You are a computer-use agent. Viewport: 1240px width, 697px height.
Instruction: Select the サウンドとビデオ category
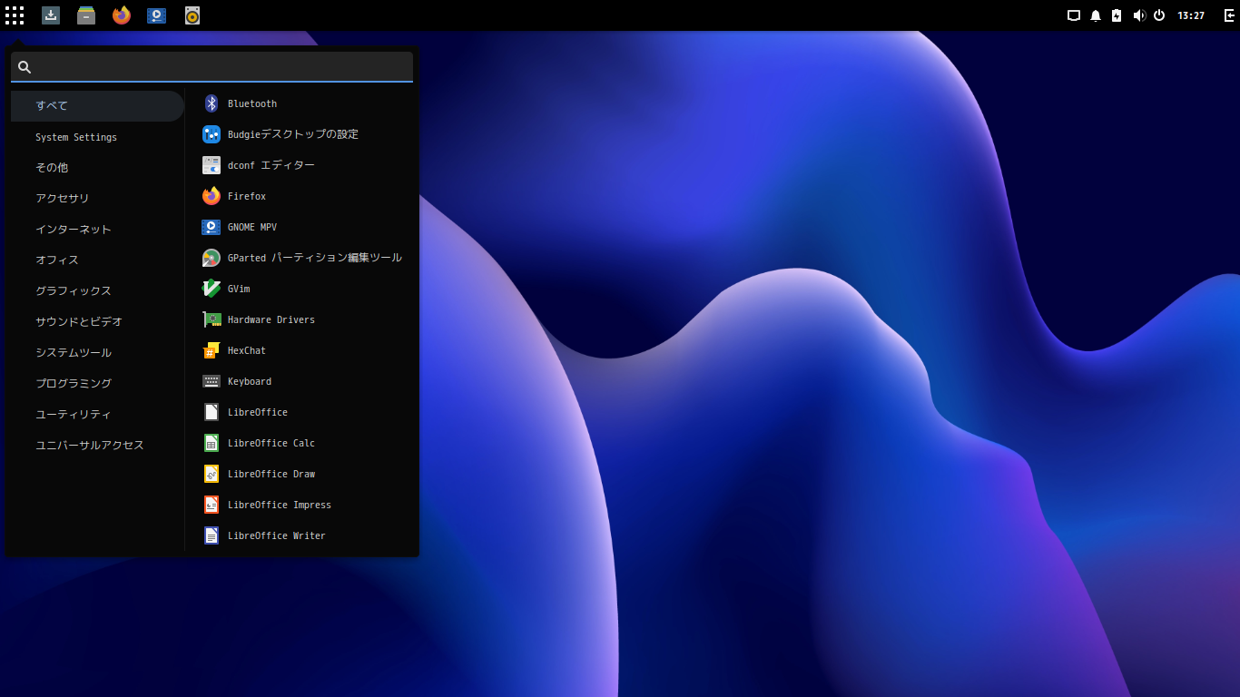tap(98, 322)
